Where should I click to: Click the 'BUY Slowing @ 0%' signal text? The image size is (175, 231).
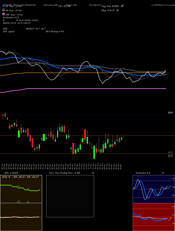point(55,31)
